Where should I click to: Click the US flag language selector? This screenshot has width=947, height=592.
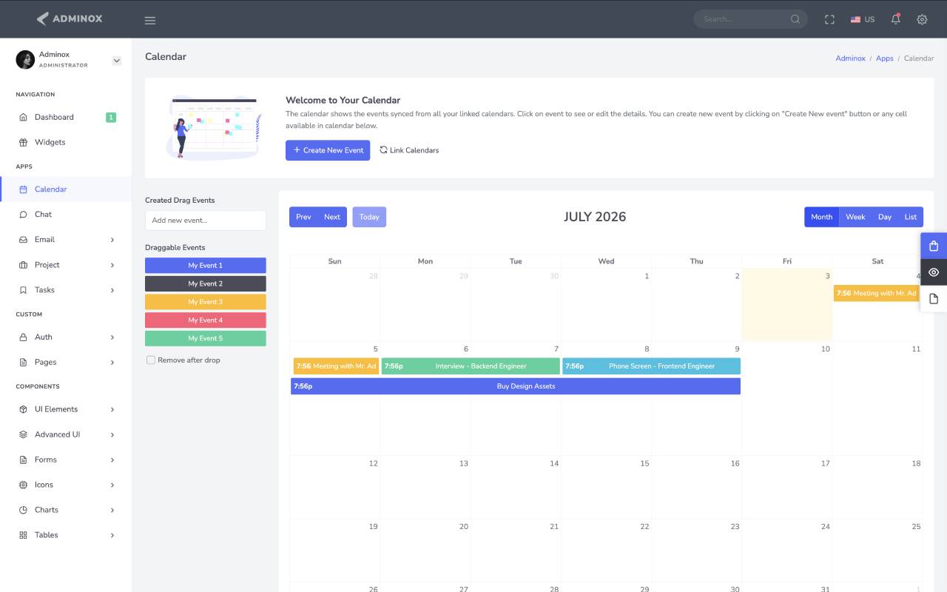tap(863, 20)
